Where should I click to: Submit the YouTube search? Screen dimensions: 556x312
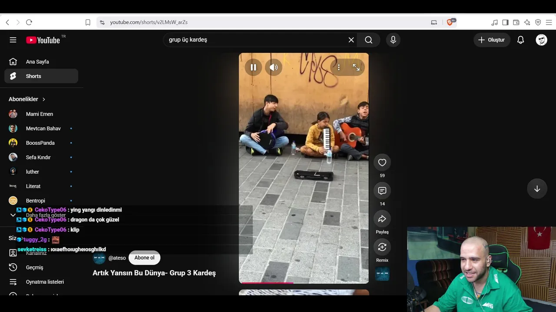[x=369, y=40]
